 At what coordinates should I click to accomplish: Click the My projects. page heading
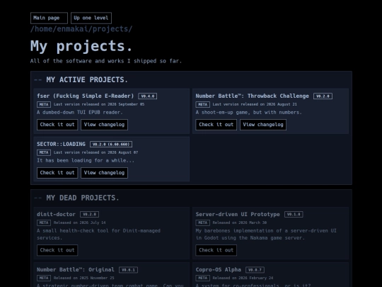81,46
